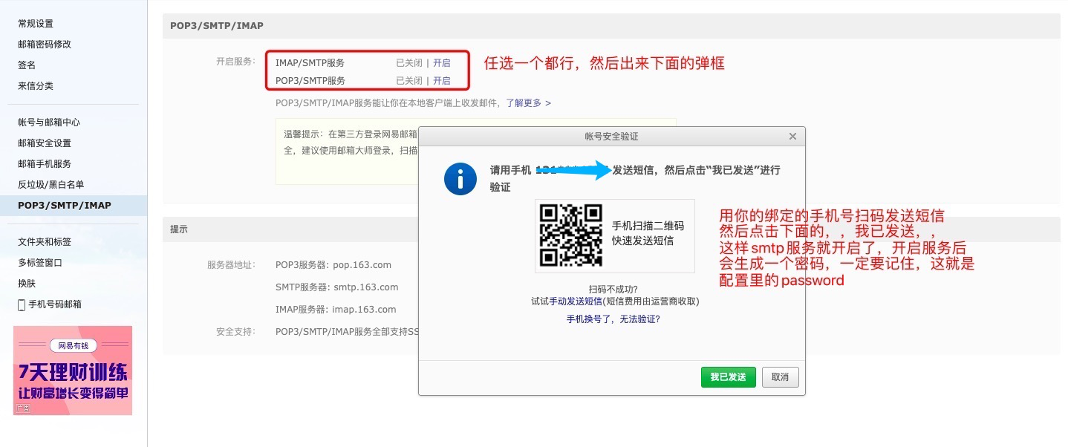Screen dimensions: 1068x447
Task: Enable the POP3/SMTP service via 开启
Action: pyautogui.click(x=442, y=80)
